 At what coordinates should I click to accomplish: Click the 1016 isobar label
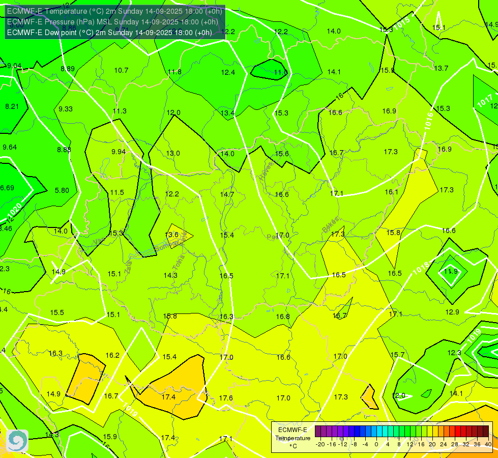(x=429, y=121)
